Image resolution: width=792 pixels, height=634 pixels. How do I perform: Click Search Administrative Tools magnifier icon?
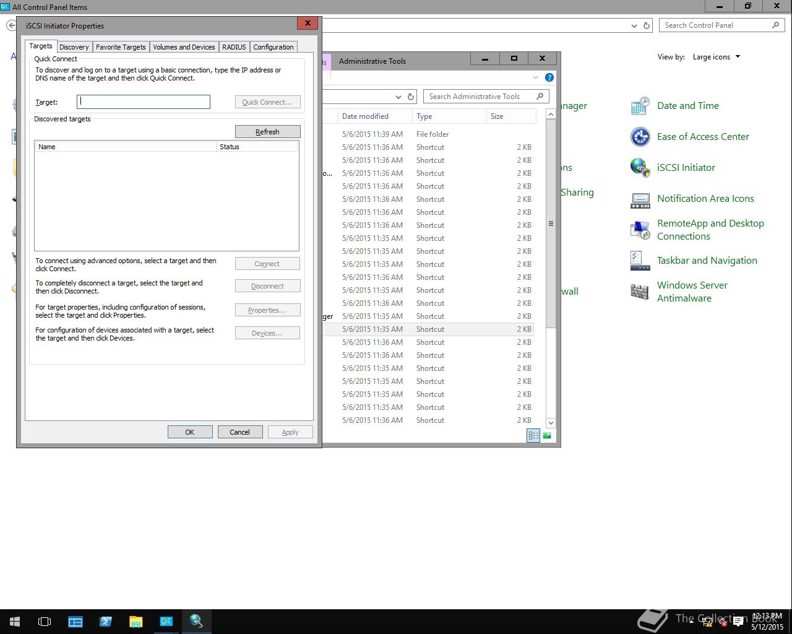point(540,97)
